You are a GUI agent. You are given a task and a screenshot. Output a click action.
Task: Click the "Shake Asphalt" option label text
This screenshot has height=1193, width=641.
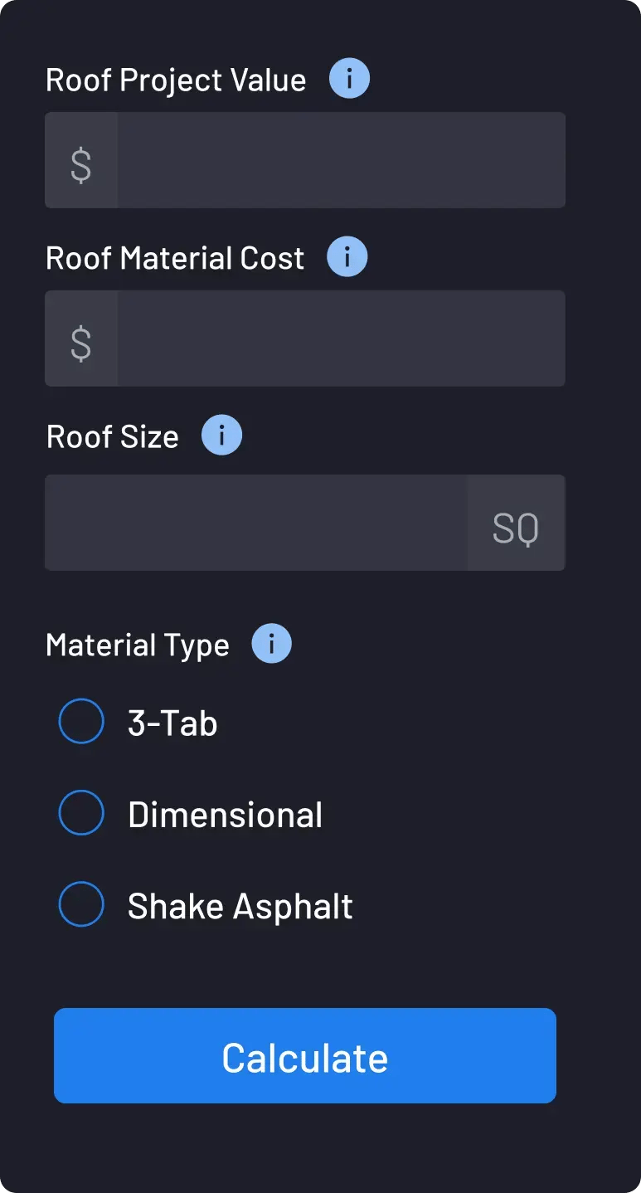click(240, 906)
